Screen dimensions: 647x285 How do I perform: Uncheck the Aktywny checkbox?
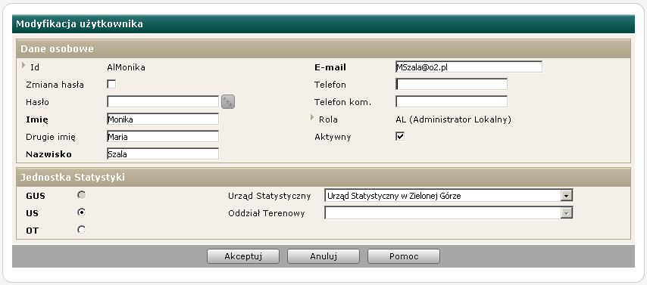tap(400, 136)
